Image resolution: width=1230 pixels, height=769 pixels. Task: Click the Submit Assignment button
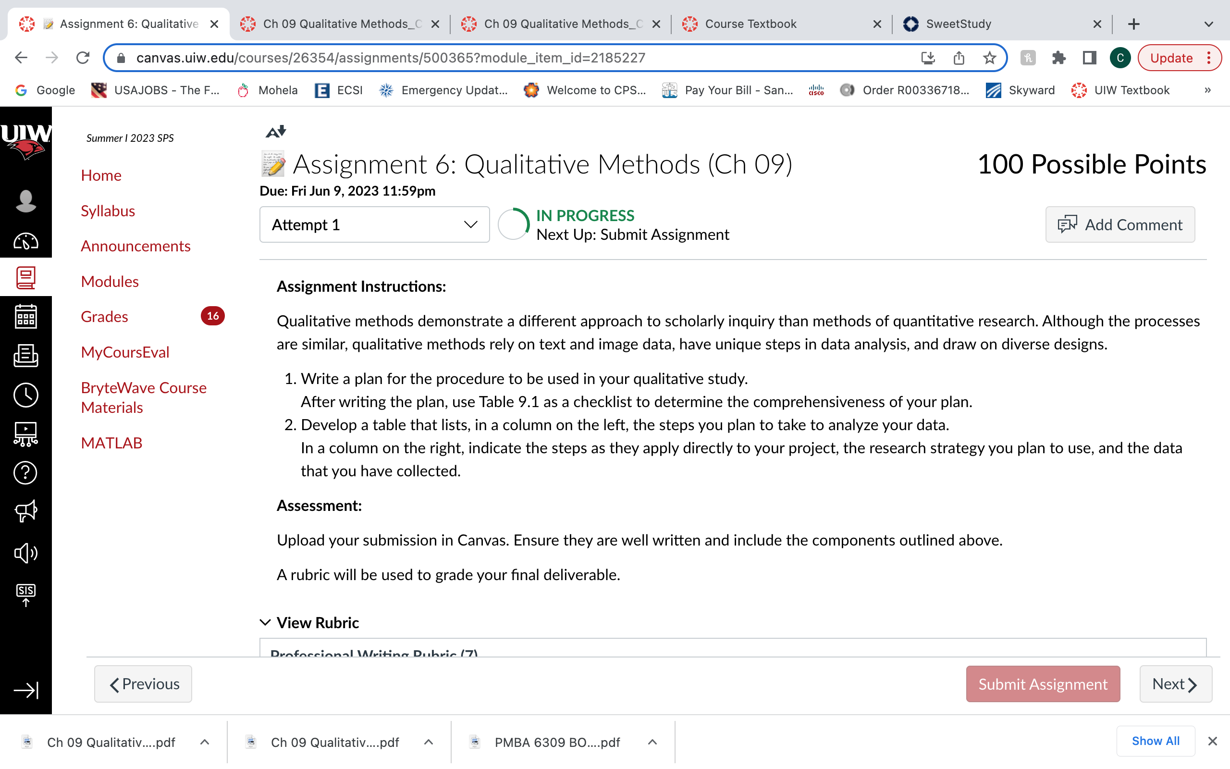(x=1043, y=683)
